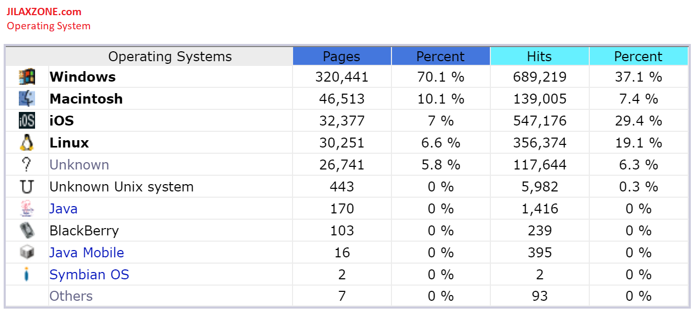The width and height of the screenshot is (695, 329).
Task: Click the 103 pages value
Action: (342, 231)
